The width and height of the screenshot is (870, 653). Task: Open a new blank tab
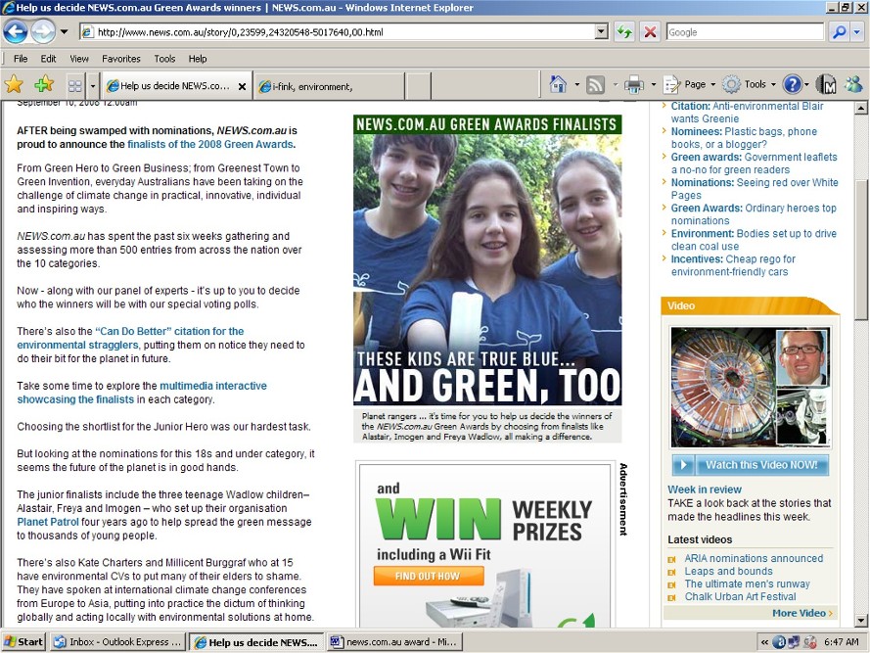418,86
